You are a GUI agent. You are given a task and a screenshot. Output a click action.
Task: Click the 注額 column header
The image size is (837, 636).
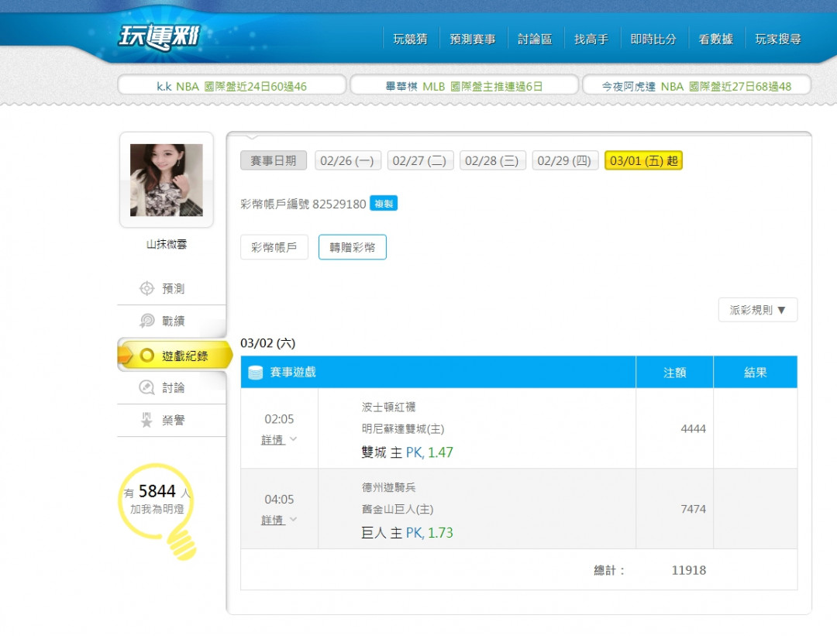[675, 373]
